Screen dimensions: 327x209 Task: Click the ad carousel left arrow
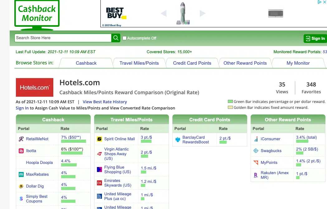click(x=164, y=13)
